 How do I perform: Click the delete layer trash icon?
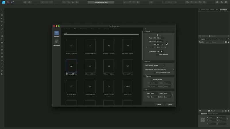pyautogui.click(x=228, y=111)
